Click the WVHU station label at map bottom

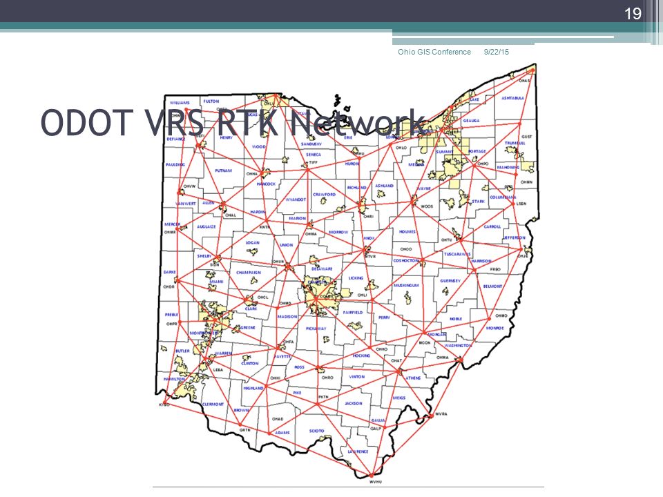(x=376, y=482)
